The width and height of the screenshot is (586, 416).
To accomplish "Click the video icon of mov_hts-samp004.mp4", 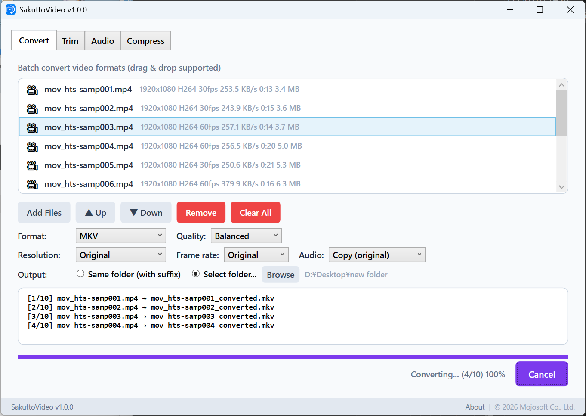I will tap(32, 146).
